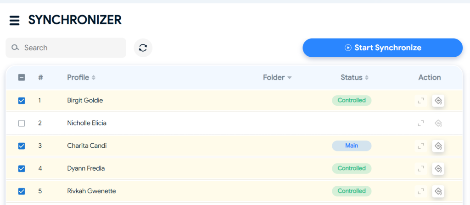The height and width of the screenshot is (205, 470).
Task: Toggle the select-all checkbox in header
Action: click(x=22, y=78)
